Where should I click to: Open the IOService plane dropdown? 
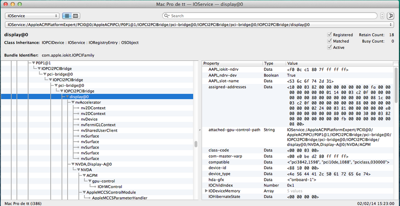click(32, 16)
